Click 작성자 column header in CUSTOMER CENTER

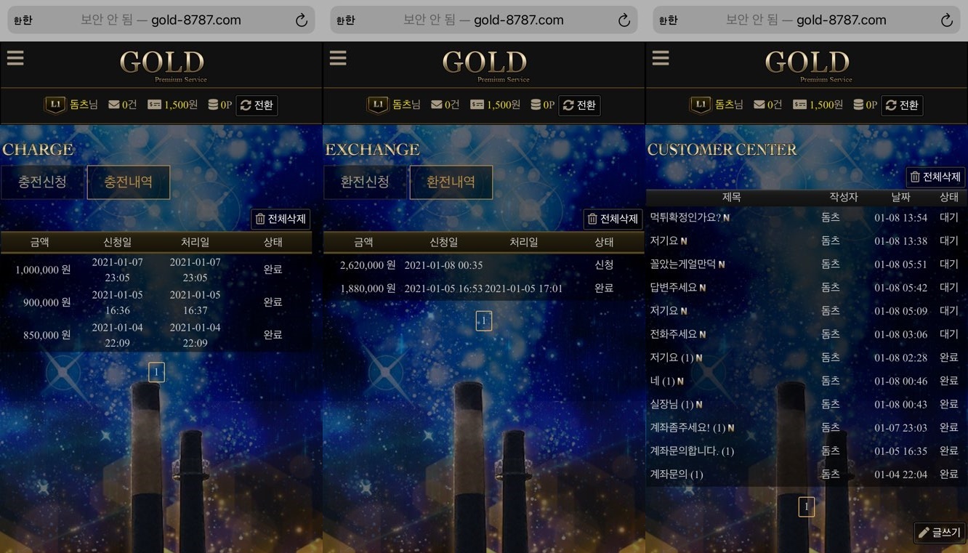(x=844, y=197)
